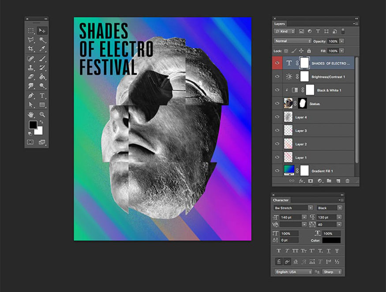Hide Layer 4

(x=277, y=117)
